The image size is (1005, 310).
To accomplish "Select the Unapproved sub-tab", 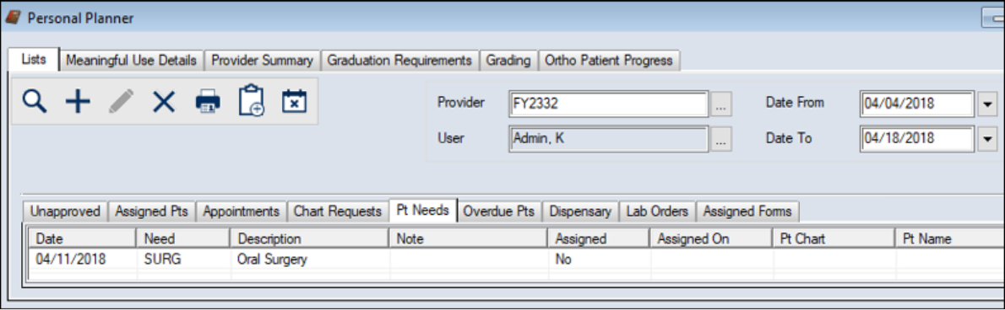I will coord(65,211).
